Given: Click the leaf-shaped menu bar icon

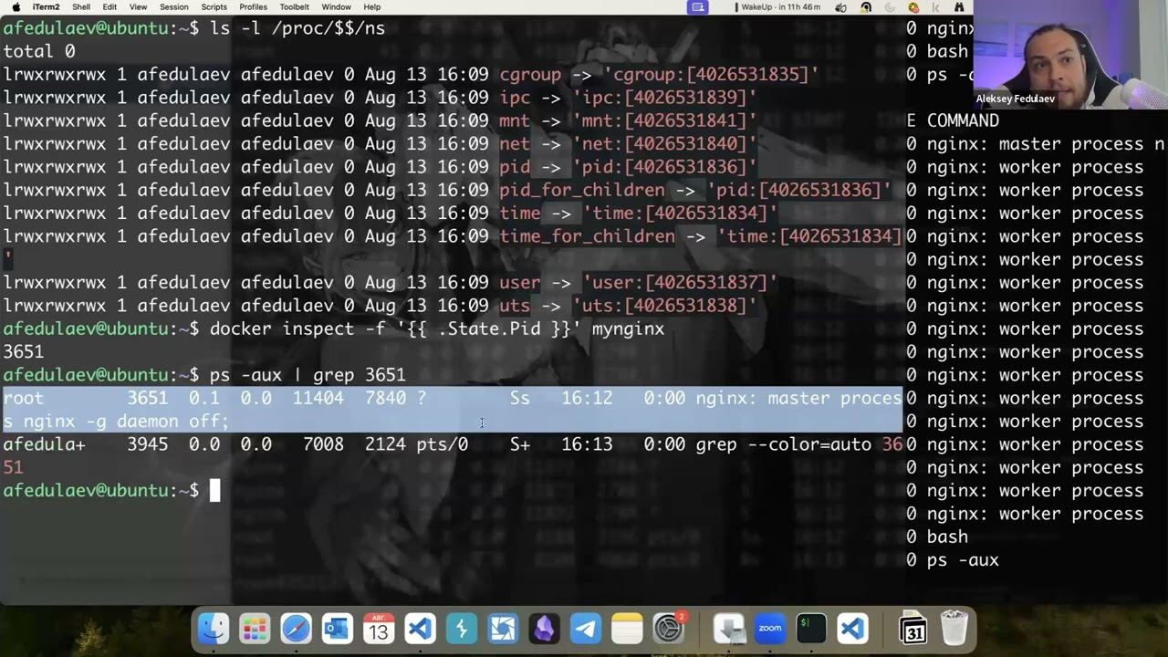Looking at the screenshot, I should (x=840, y=7).
